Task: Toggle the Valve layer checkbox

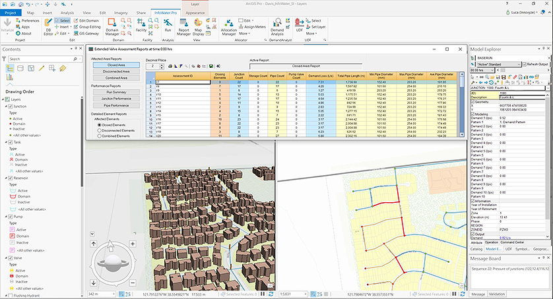Action: [x=11, y=258]
